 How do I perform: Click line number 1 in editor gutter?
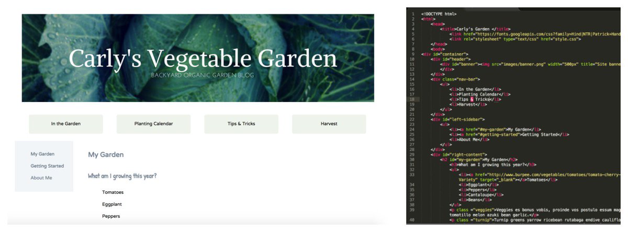click(413, 14)
